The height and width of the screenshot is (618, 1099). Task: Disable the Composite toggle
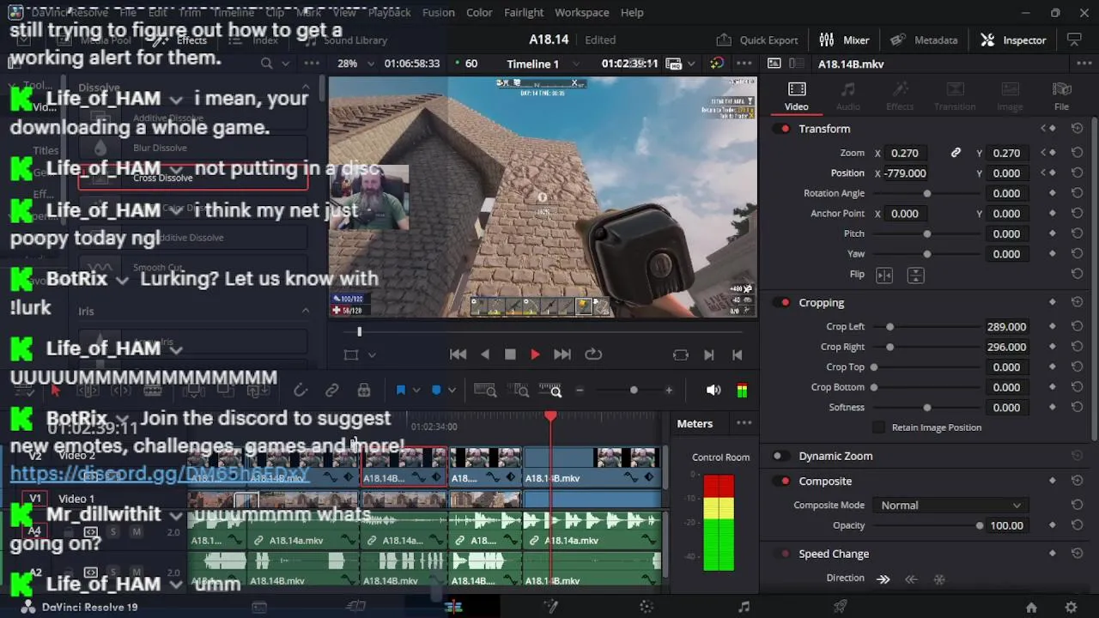(782, 481)
